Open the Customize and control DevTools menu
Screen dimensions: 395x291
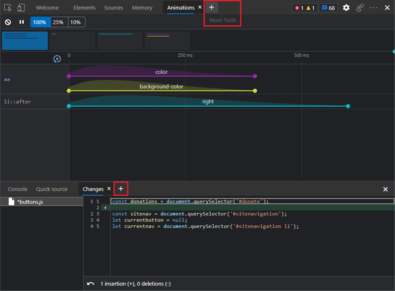[374, 7]
